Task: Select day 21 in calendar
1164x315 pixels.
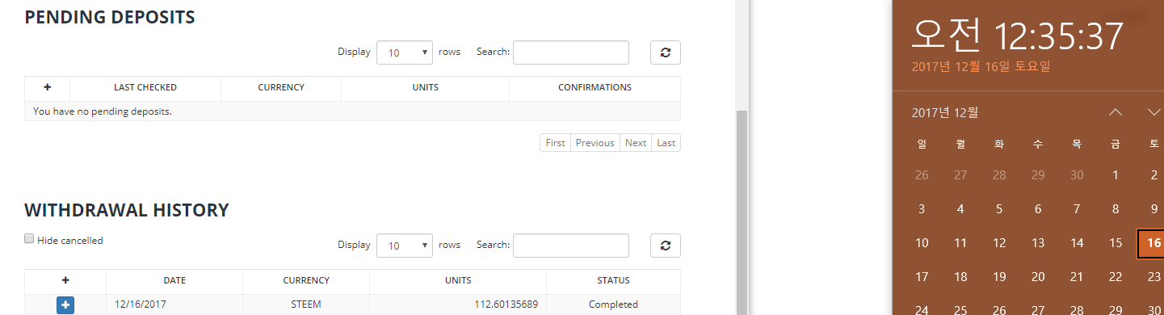Action: [x=1077, y=277]
